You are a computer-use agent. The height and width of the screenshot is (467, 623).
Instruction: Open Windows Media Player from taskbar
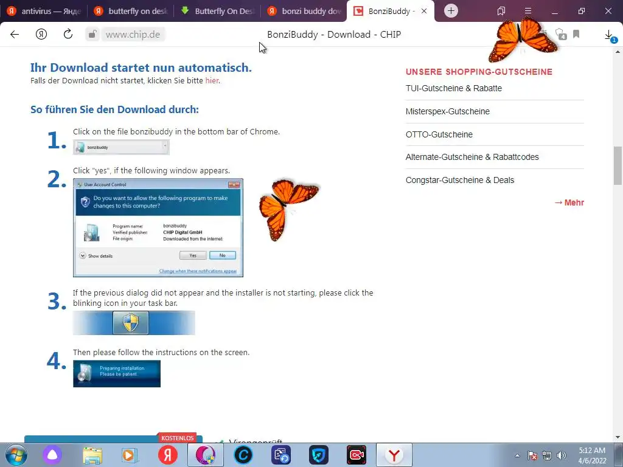pos(130,455)
